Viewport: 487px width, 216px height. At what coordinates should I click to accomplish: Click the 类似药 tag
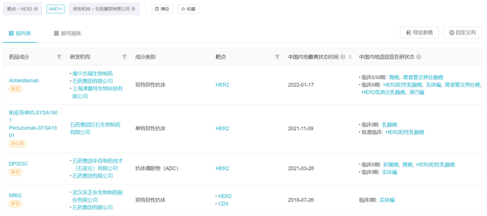[x=18, y=143]
